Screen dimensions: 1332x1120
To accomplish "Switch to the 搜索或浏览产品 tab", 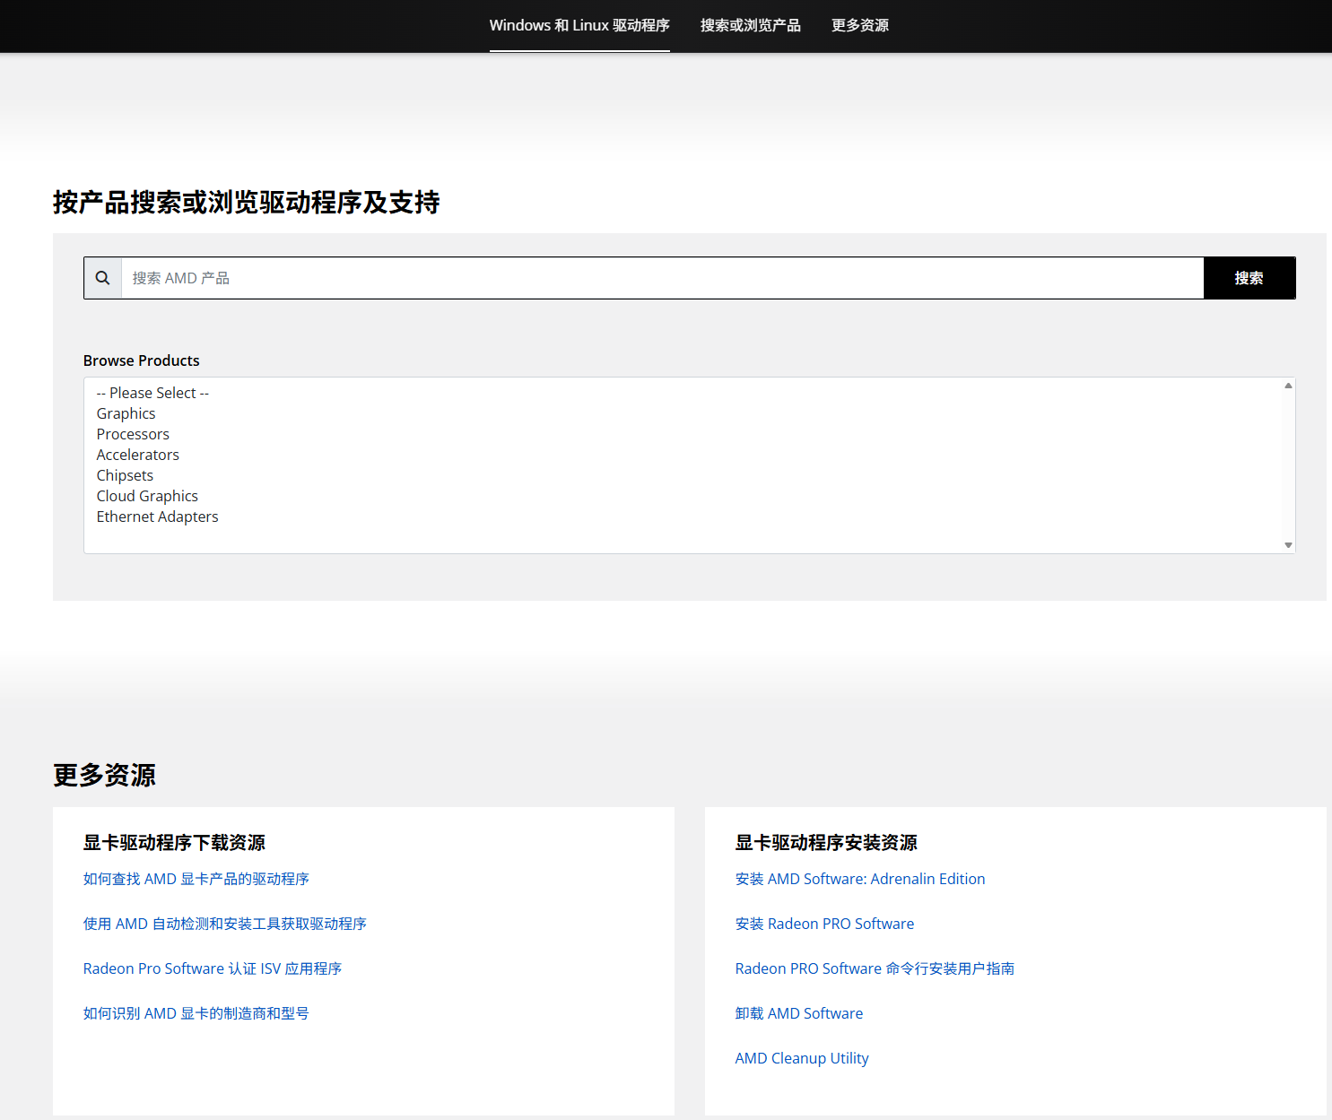I will tap(750, 25).
